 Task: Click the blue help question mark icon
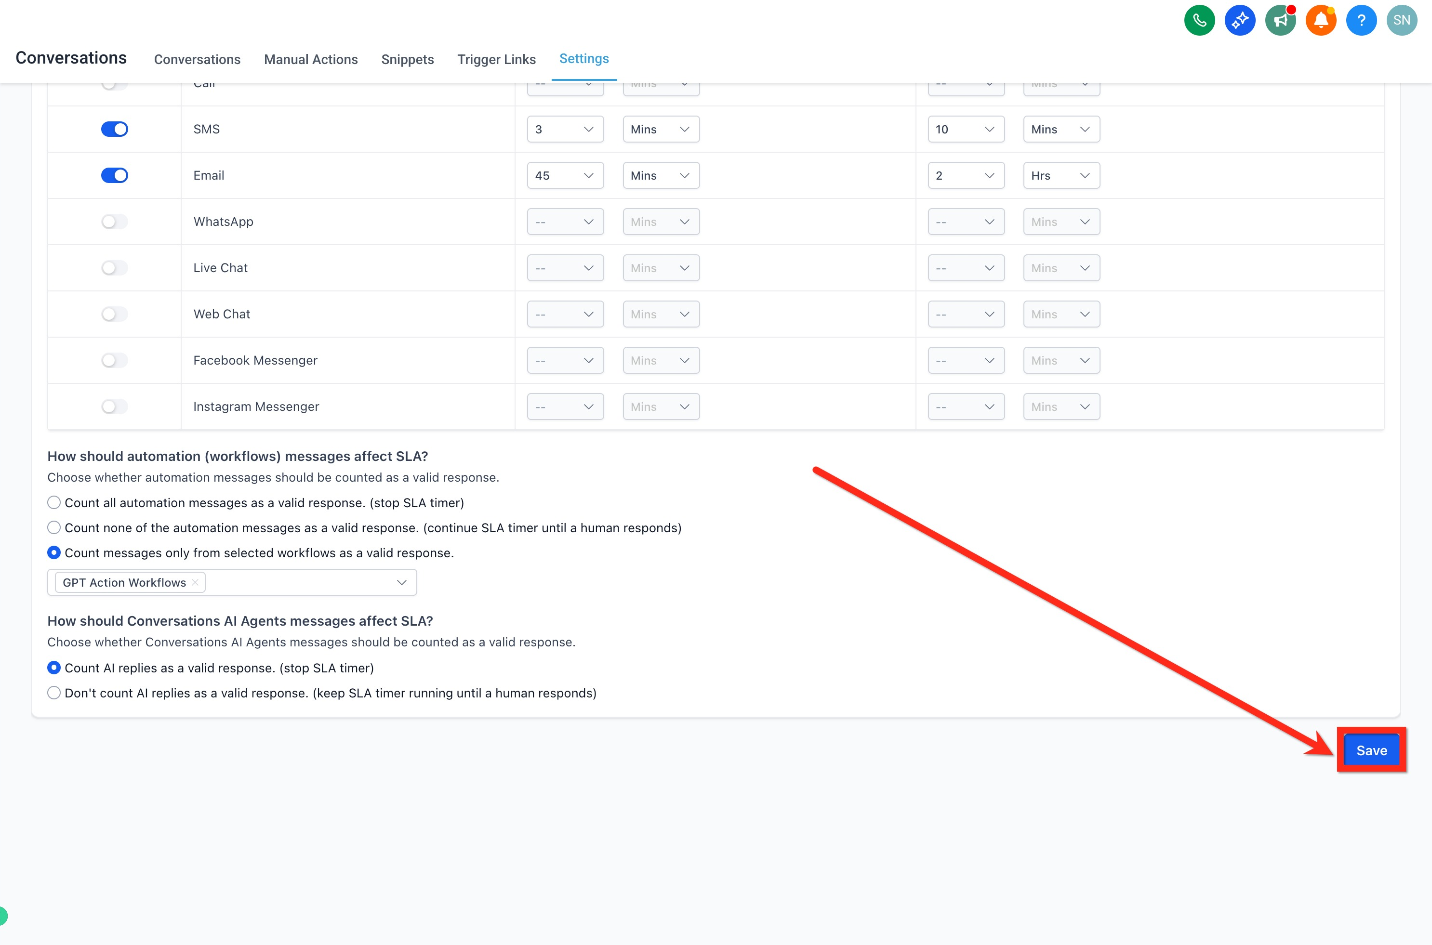pos(1361,21)
